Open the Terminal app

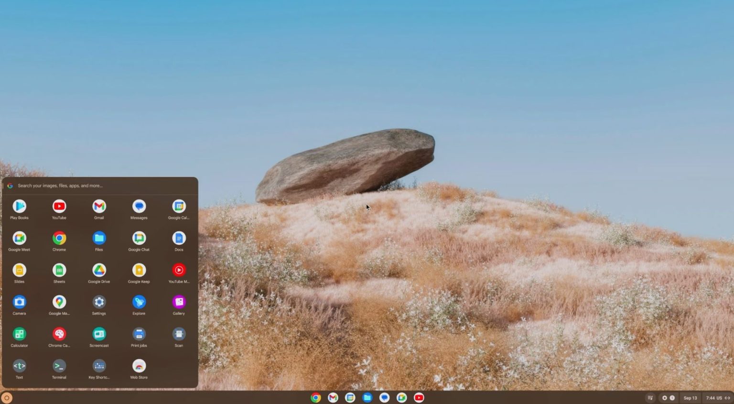pos(59,365)
